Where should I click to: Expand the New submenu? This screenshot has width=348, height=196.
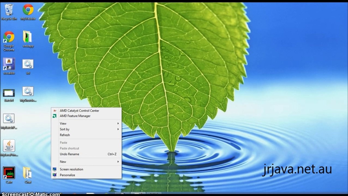pyautogui.click(x=86, y=162)
